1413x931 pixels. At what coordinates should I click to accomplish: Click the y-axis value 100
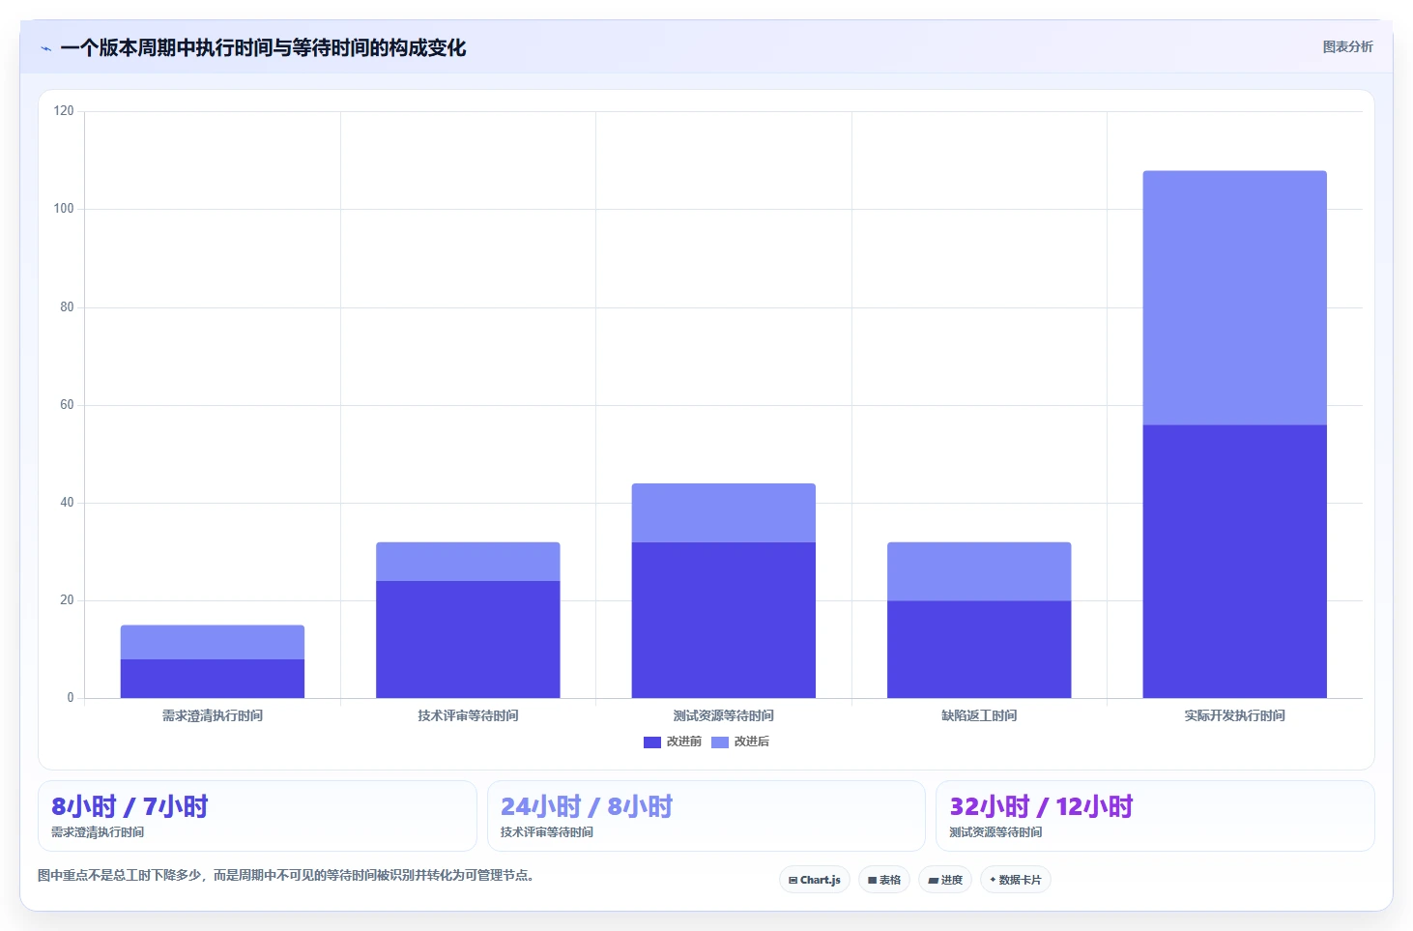click(x=64, y=209)
